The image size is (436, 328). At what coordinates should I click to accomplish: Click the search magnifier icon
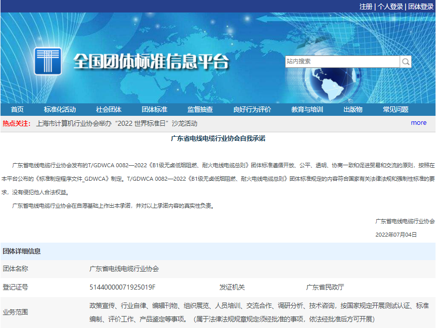point(406,61)
